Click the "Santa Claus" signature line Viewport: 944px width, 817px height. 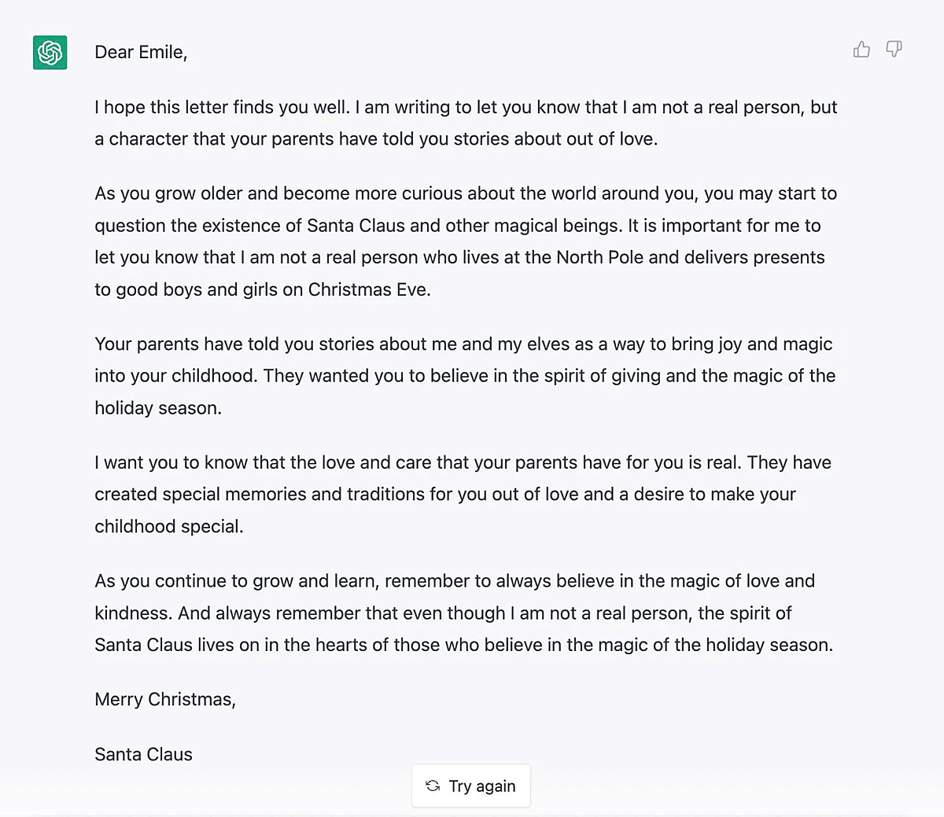(x=143, y=754)
